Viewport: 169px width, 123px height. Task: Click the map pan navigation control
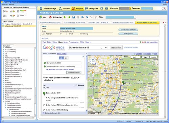tap(93, 61)
